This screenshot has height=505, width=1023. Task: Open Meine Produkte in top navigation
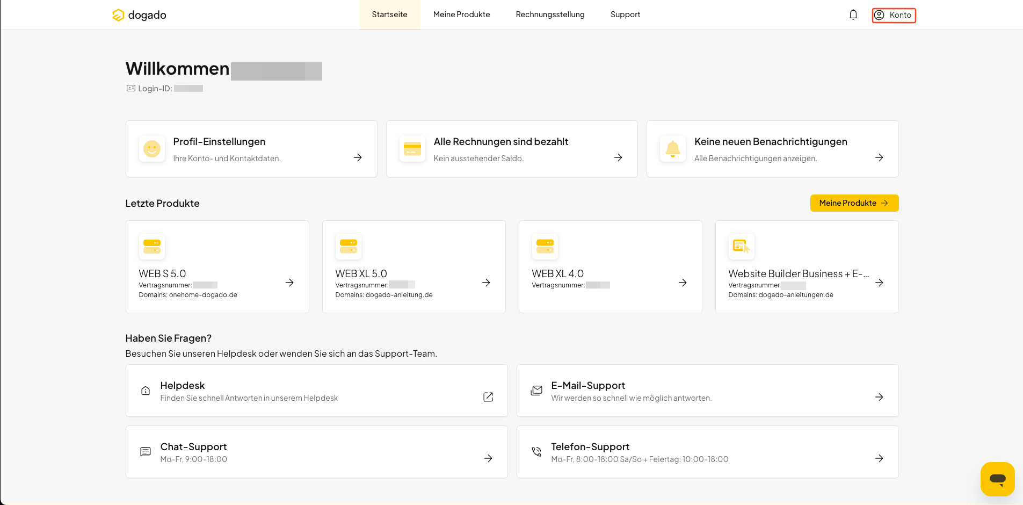click(x=462, y=15)
